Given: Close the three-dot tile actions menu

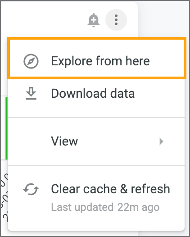Looking at the screenshot, I should [x=116, y=20].
